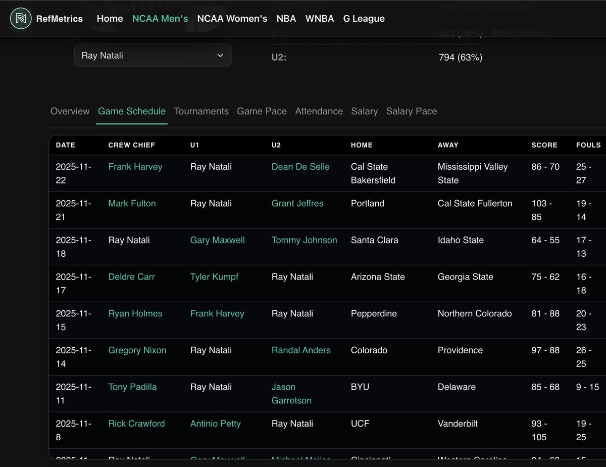This screenshot has width=606, height=467.
Task: Click the Antinio Petty link
Action: point(216,424)
